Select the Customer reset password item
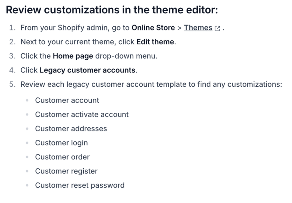The image size is (292, 203). click(x=79, y=185)
